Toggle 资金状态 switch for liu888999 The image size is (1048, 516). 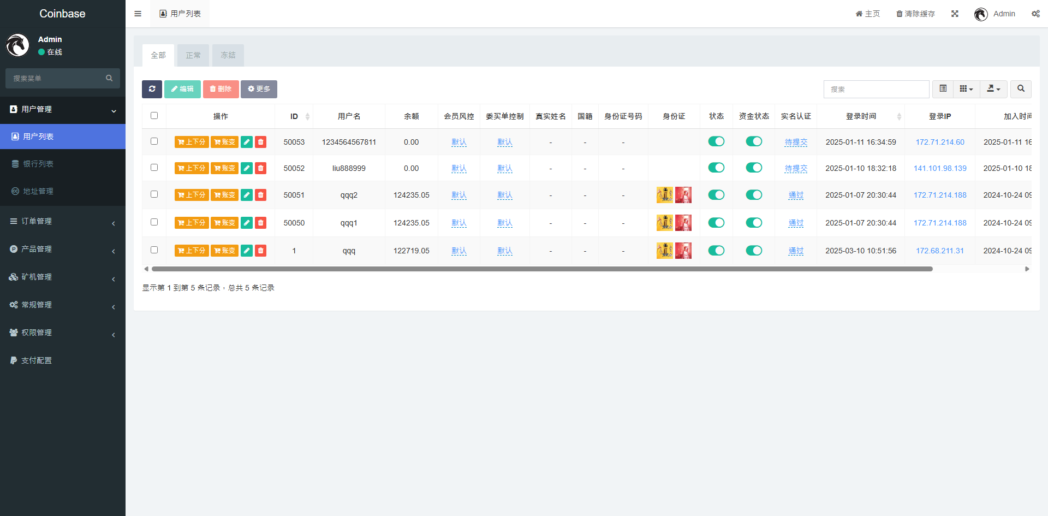[x=754, y=168]
